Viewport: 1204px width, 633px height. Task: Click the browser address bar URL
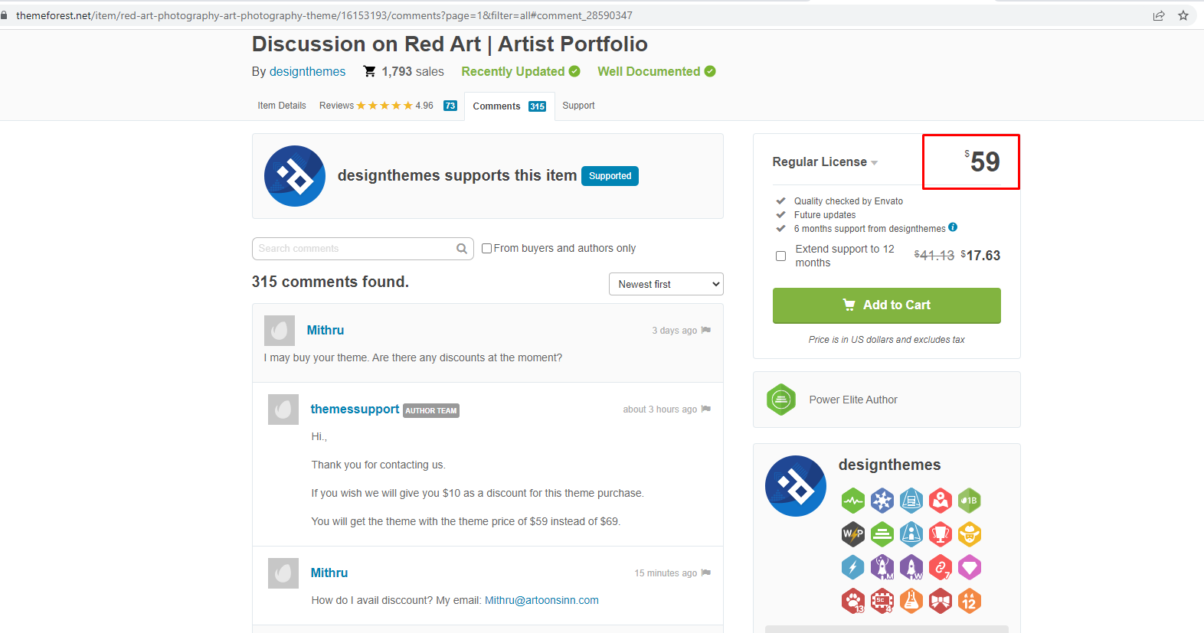tap(324, 15)
